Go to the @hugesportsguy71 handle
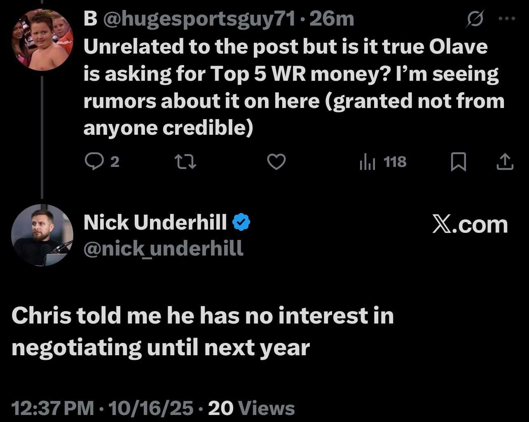This screenshot has width=529, height=422. 199,19
